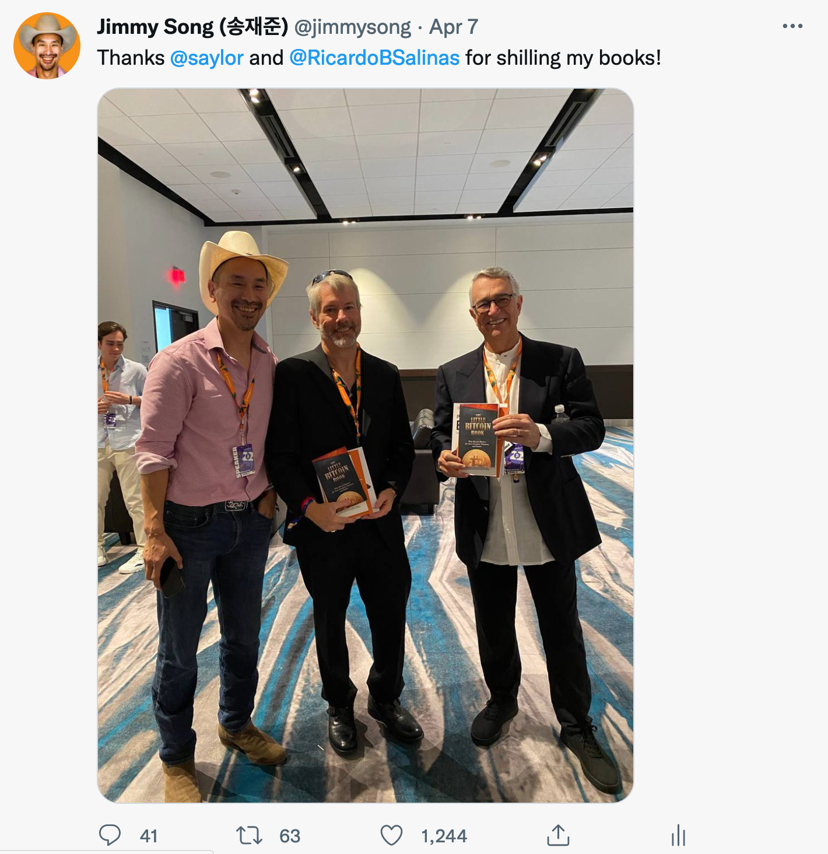Open the @RicardoBSalinas mention link
Image resolution: width=828 pixels, height=854 pixels.
point(374,58)
